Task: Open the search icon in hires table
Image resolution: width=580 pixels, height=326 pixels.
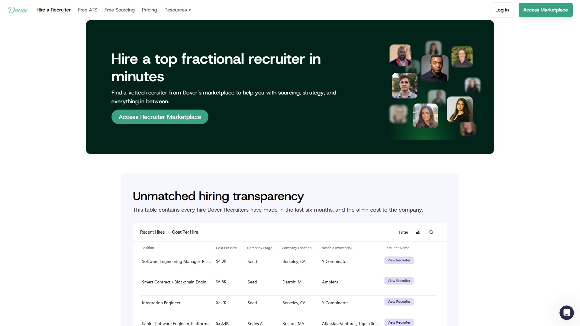Action: click(x=431, y=232)
